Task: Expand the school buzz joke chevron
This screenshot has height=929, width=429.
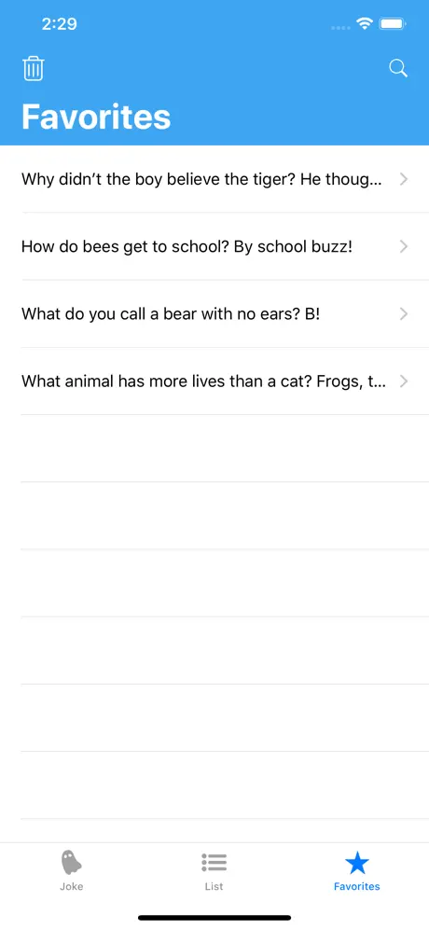Action: pyautogui.click(x=404, y=246)
